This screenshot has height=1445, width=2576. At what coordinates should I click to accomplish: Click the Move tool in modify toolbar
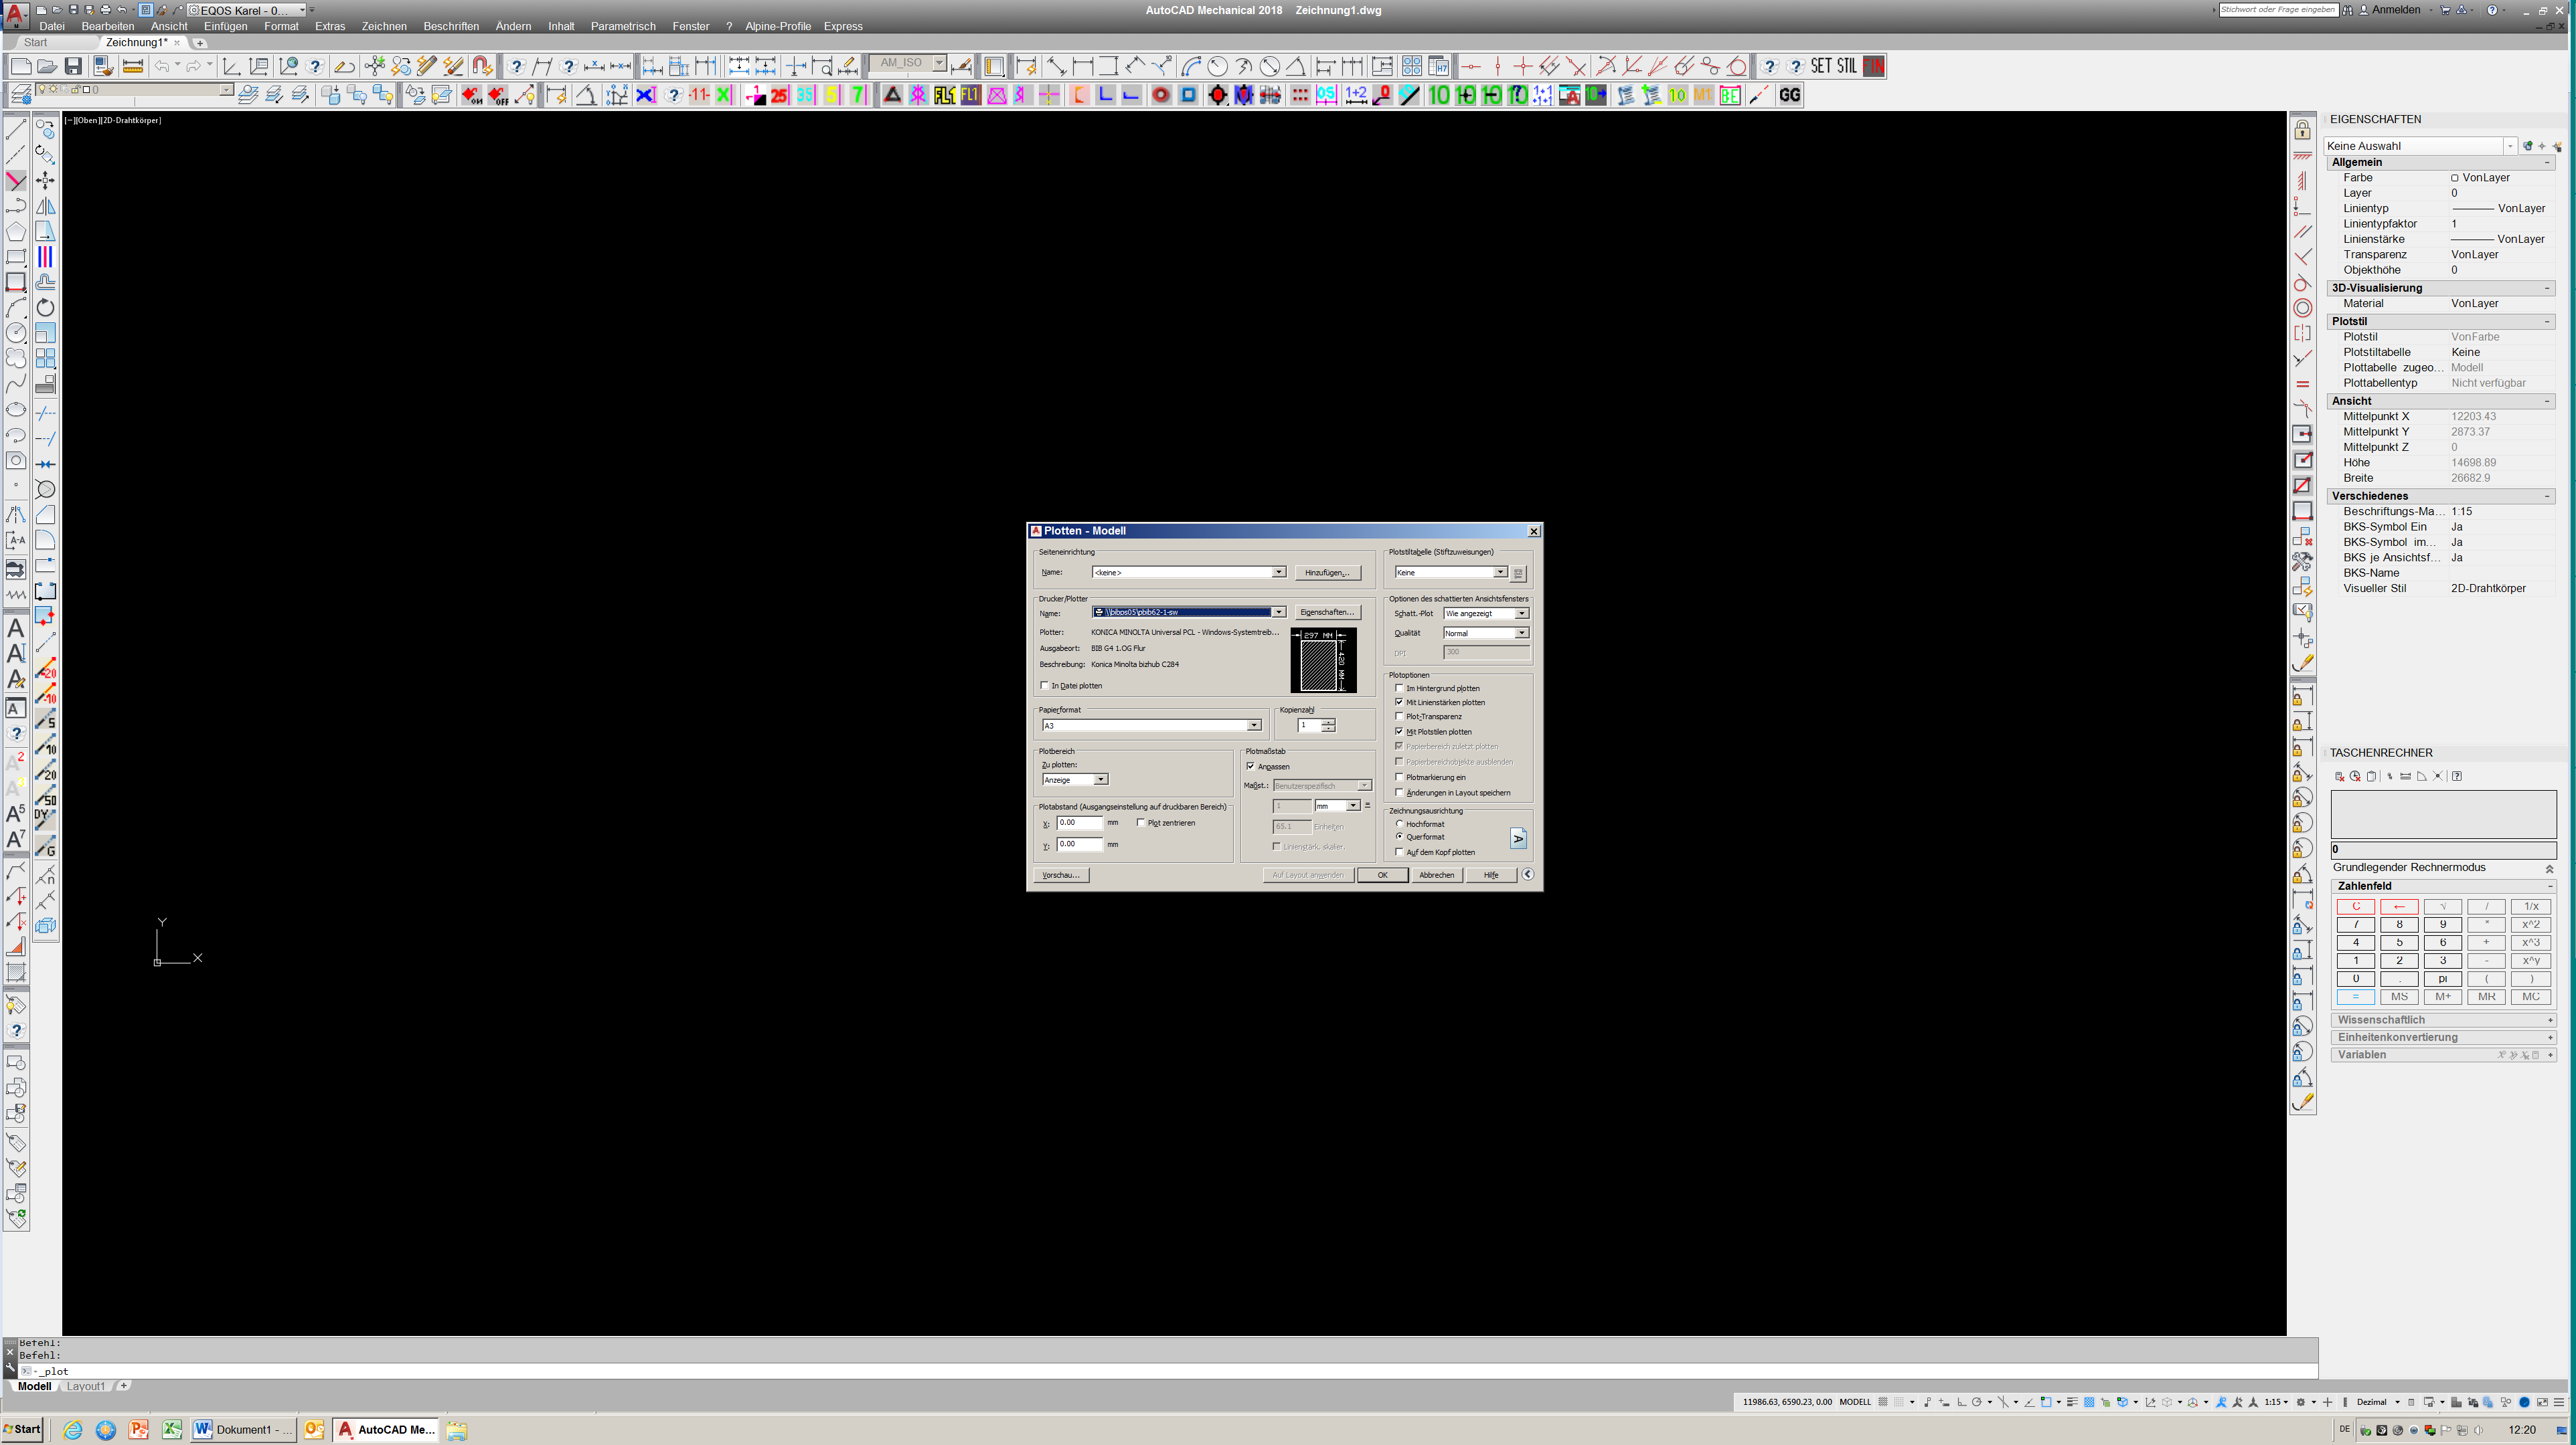click(45, 180)
